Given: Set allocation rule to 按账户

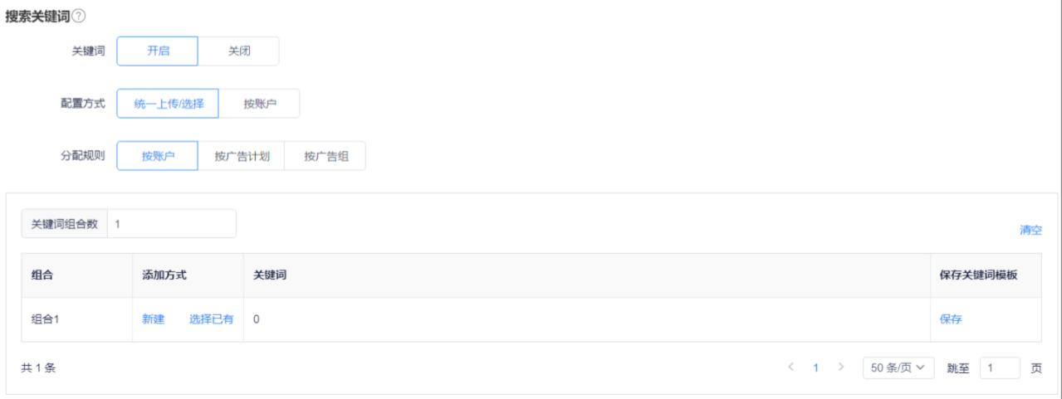Looking at the screenshot, I should [158, 155].
